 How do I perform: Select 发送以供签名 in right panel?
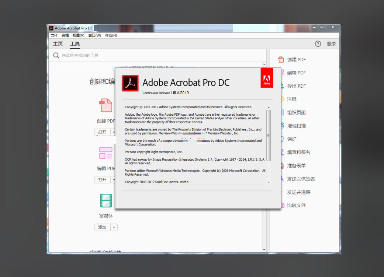(x=301, y=179)
